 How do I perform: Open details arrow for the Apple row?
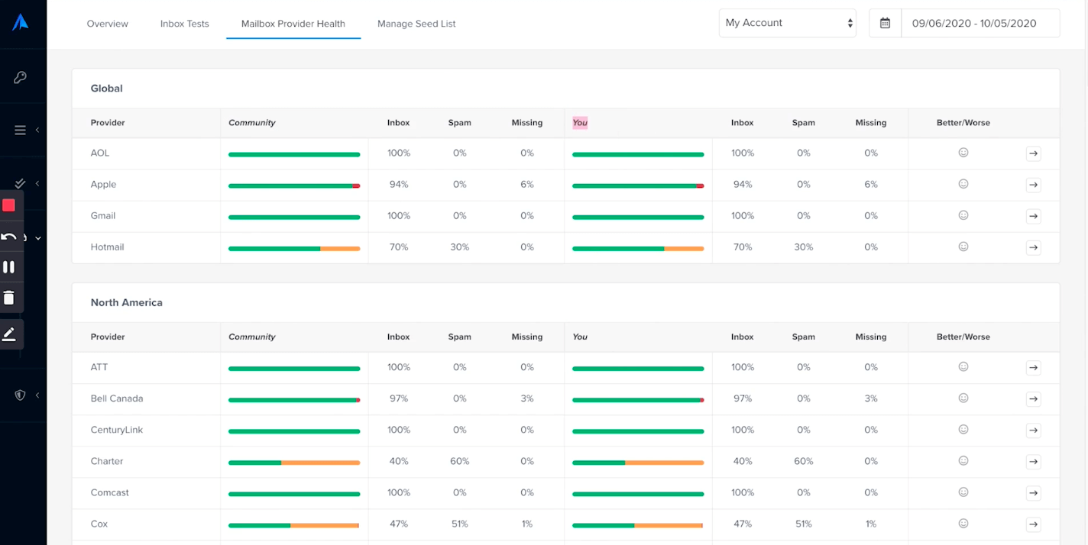point(1033,185)
